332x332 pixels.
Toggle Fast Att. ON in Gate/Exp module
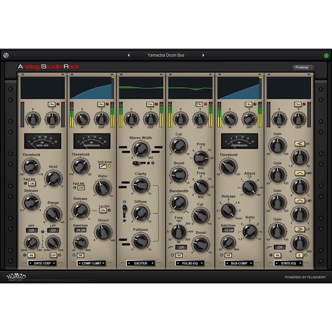[32, 184]
